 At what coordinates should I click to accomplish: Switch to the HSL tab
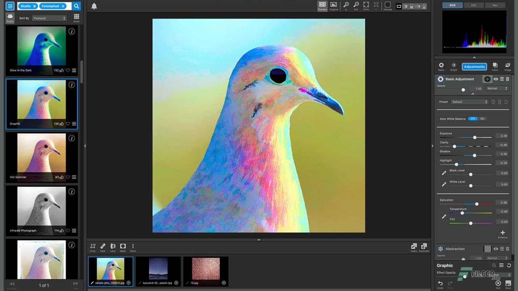(x=474, y=5)
